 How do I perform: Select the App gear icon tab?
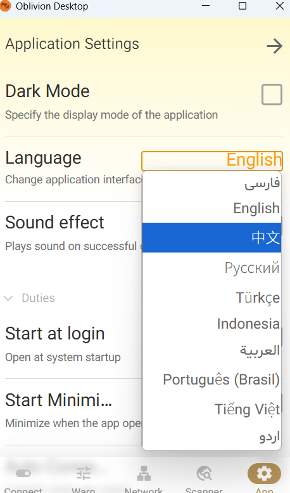tap(264, 473)
